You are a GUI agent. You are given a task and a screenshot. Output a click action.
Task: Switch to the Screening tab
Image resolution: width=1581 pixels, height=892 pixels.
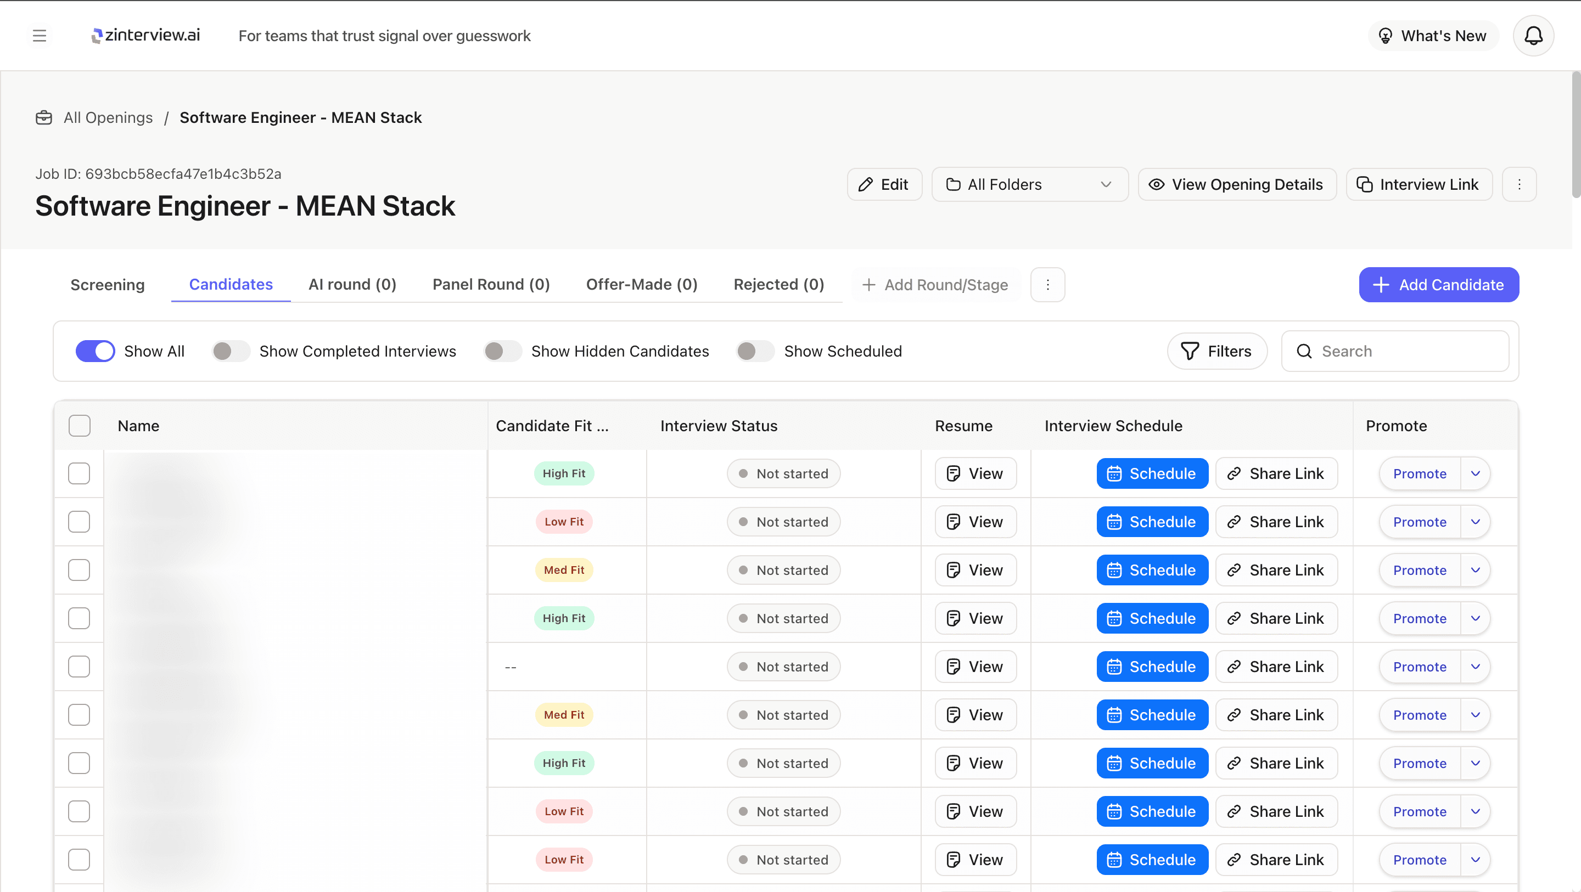(108, 285)
